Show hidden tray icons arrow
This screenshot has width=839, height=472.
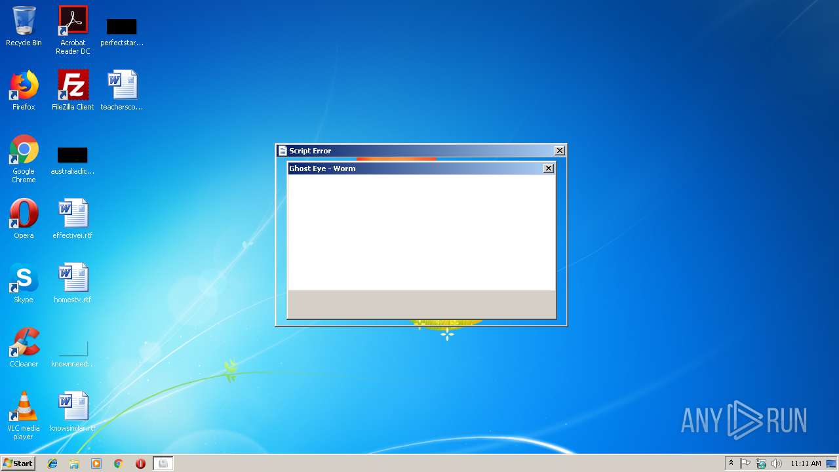click(x=731, y=463)
